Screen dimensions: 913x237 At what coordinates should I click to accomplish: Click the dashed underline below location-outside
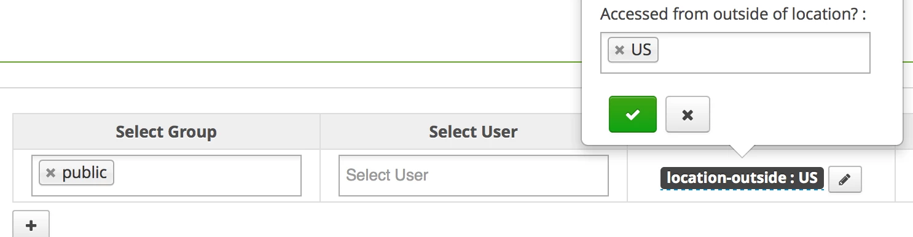(742, 190)
